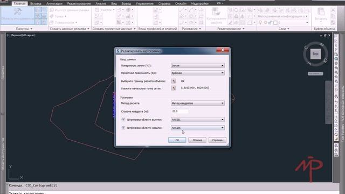Screen dimensions: 345x194
Task: Open Справка button in the dialog
Action: tap(217, 140)
